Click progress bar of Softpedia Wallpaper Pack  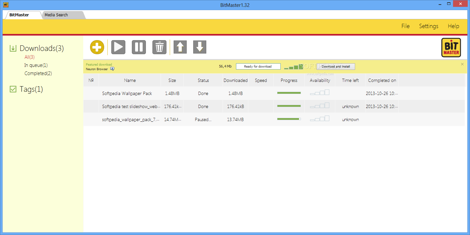pos(289,93)
